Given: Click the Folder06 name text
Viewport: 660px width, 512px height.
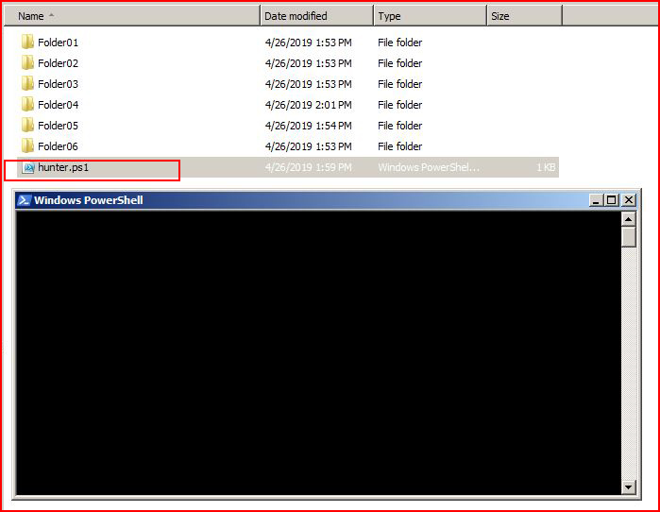Looking at the screenshot, I should [59, 146].
